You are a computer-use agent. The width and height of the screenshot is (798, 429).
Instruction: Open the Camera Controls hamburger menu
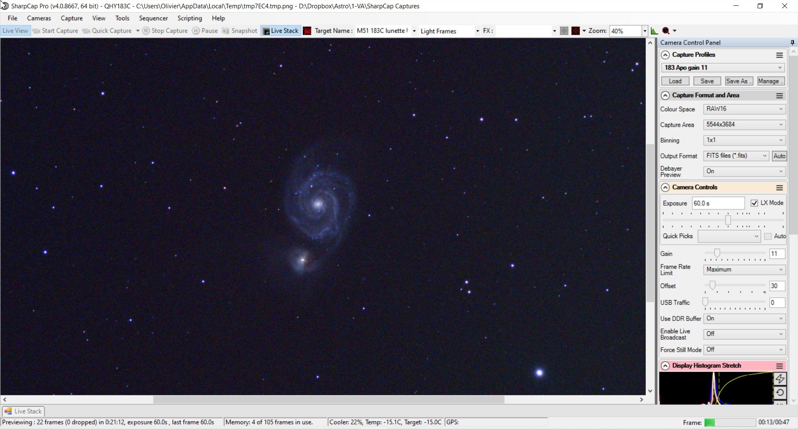779,187
